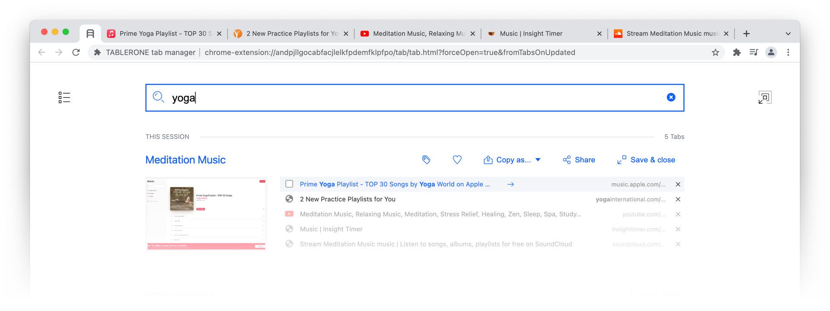Click the expand window icon at right

[765, 97]
